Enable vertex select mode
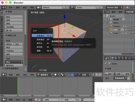The image size is (135, 102). [x=93, y=75]
